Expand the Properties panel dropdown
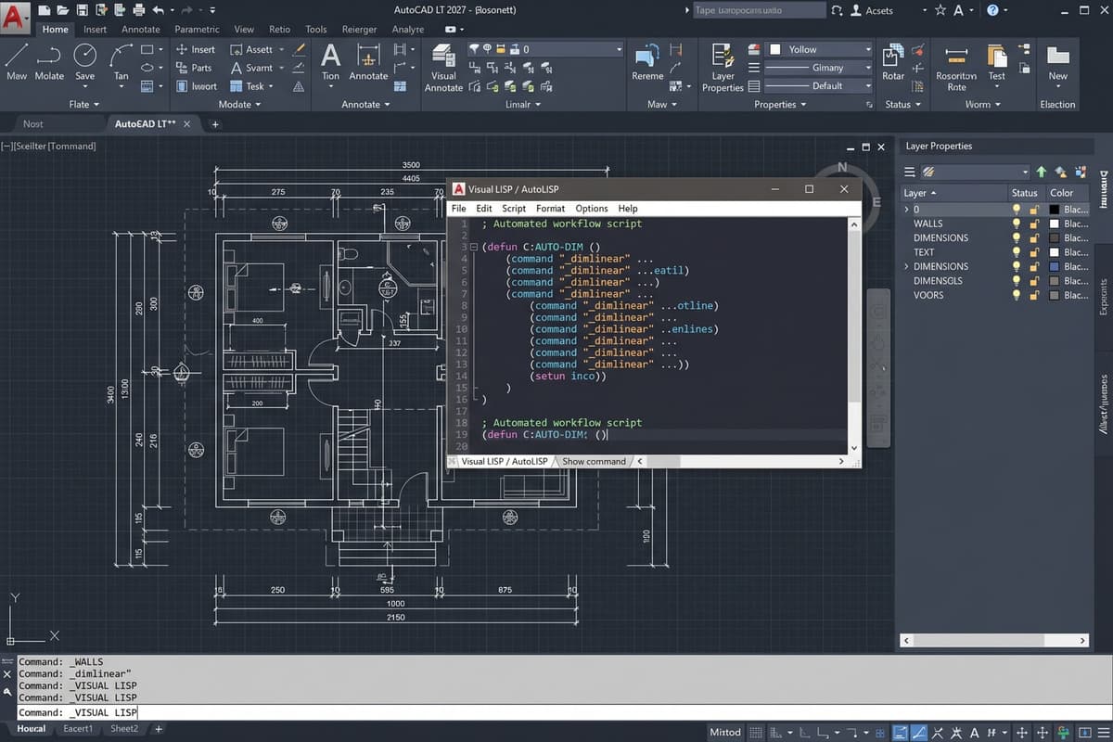Screen dimensions: 1113x742 780,105
